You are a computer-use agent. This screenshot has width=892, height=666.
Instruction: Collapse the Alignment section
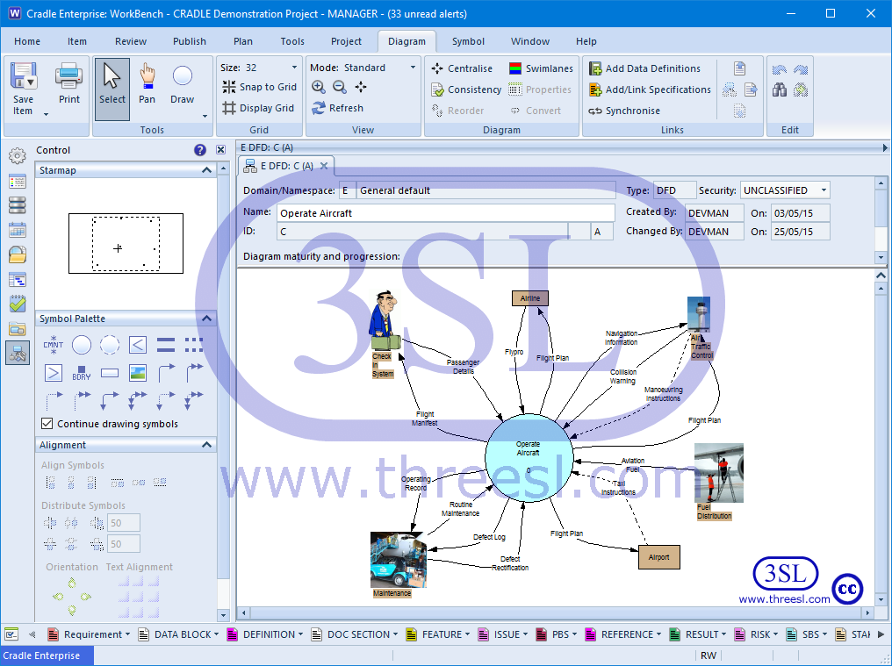click(206, 445)
